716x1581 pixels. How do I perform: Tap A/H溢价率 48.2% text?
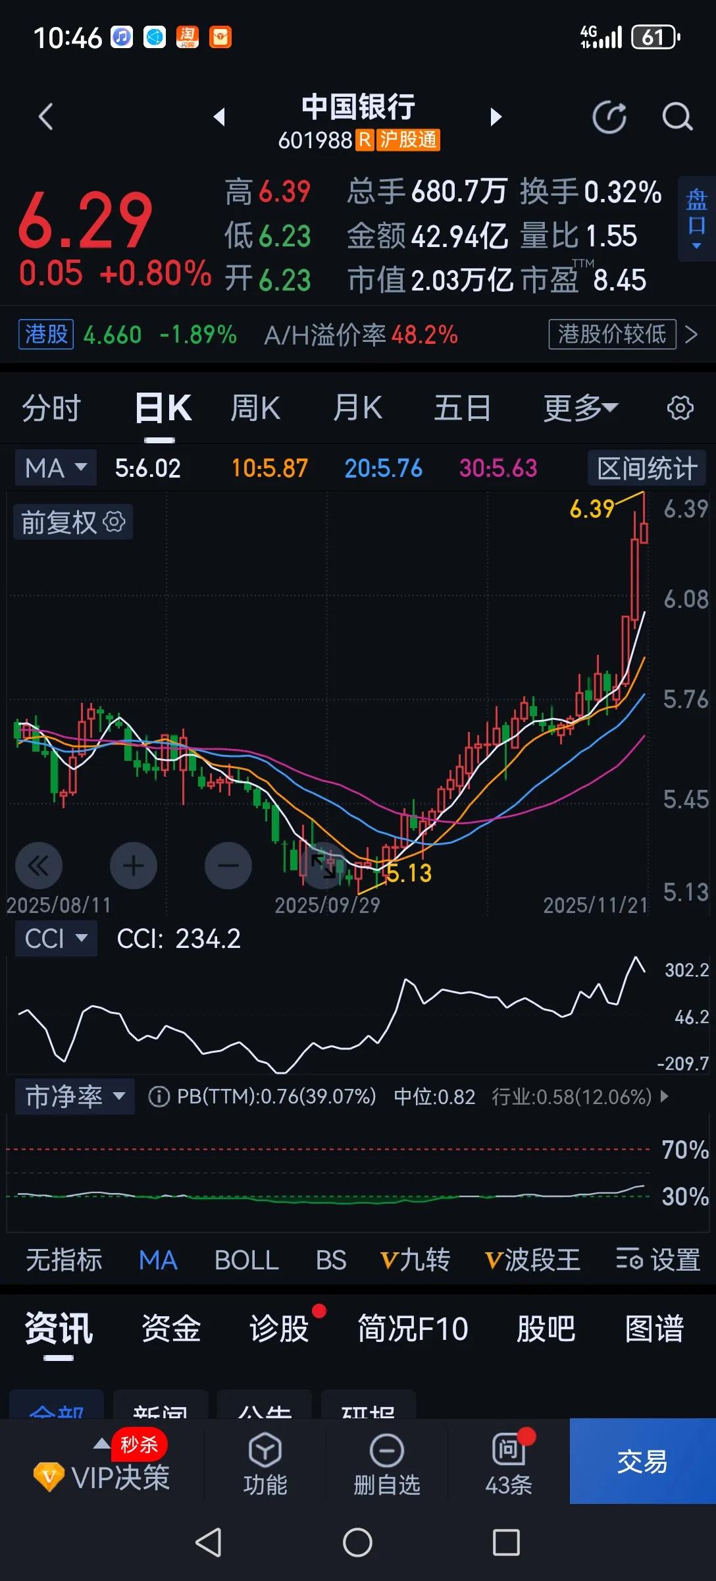pos(361,335)
